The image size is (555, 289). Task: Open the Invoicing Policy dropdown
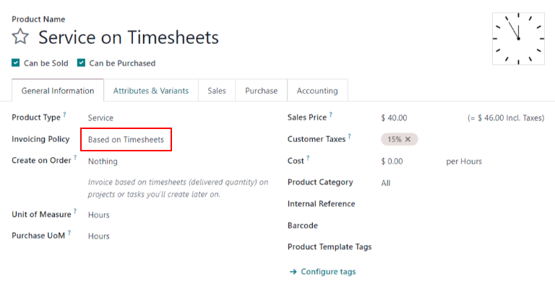(x=126, y=139)
